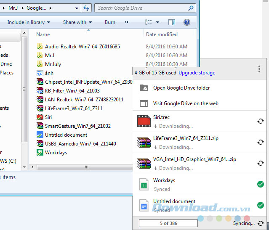This screenshot has height=230, width=269.
Task: Expand the Include in library dropdown
Action: click(29, 22)
